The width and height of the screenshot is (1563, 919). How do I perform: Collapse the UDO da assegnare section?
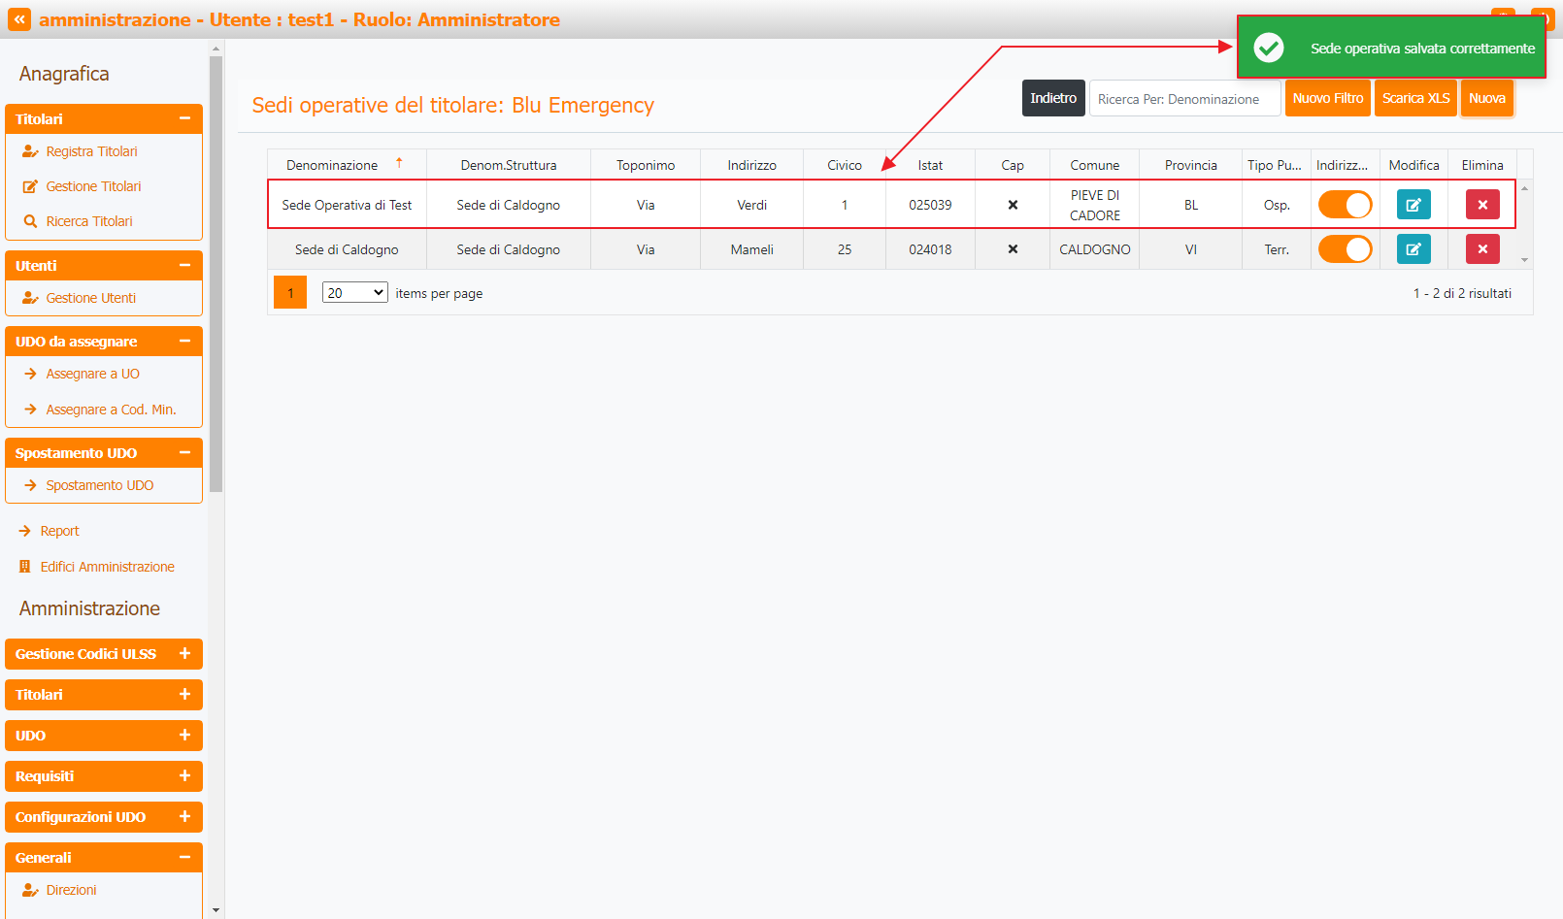click(184, 341)
